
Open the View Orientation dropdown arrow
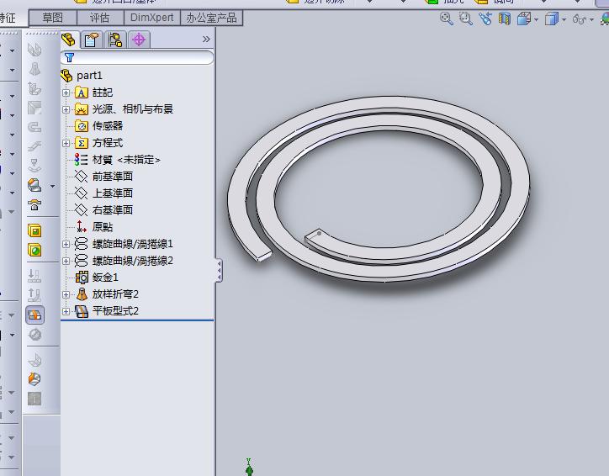click(536, 19)
